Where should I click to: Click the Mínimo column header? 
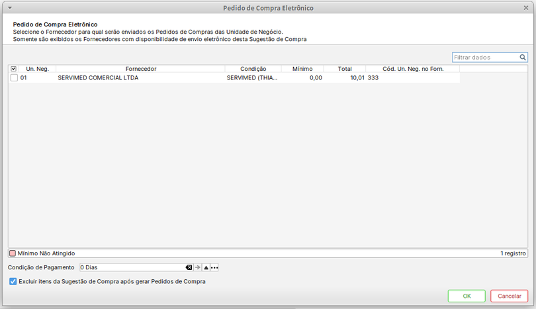pyautogui.click(x=302, y=69)
